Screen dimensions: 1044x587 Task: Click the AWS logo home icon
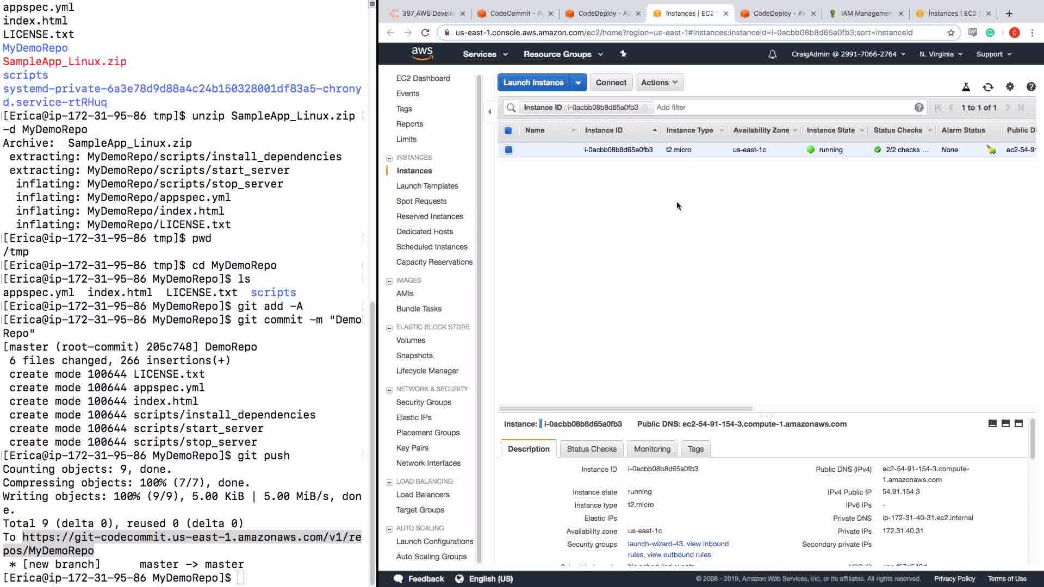(422, 53)
